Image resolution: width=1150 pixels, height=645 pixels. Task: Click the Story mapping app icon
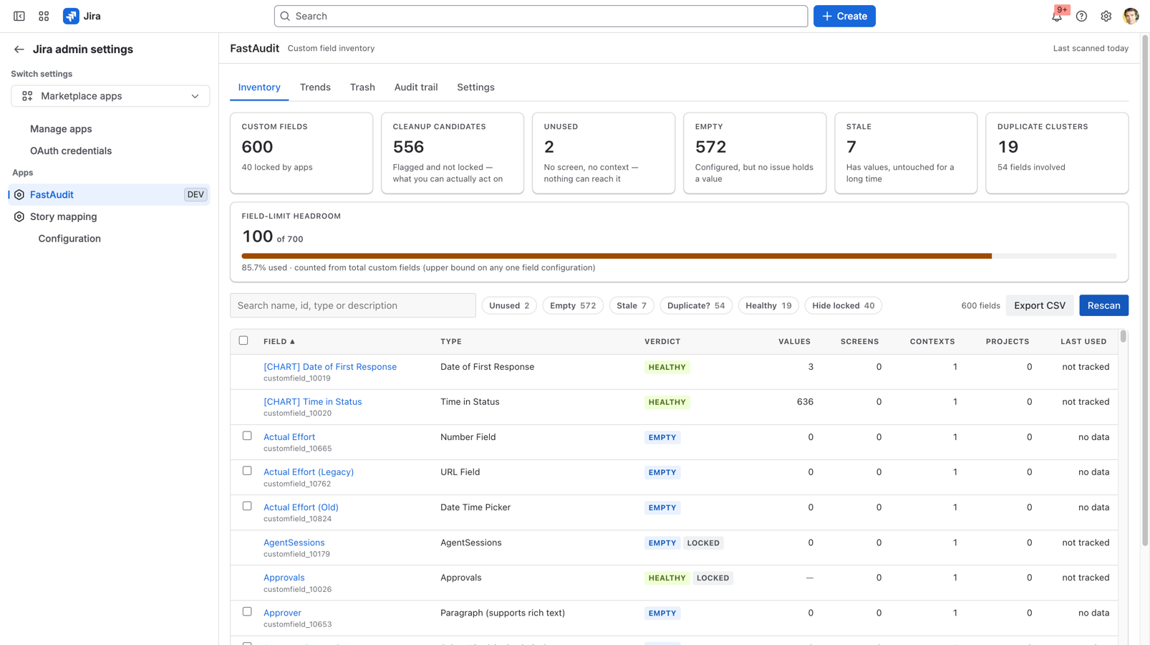pos(19,216)
